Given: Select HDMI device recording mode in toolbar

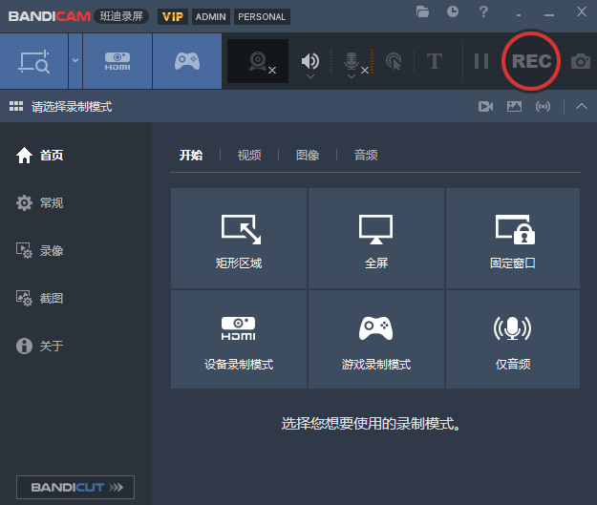Looking at the screenshot, I should (117, 61).
